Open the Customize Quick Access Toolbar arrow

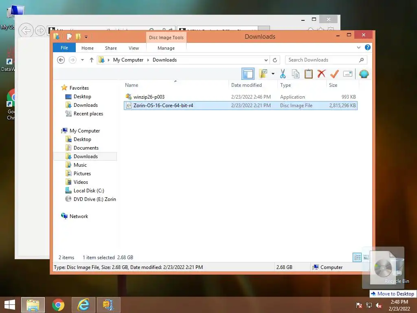coord(86,37)
